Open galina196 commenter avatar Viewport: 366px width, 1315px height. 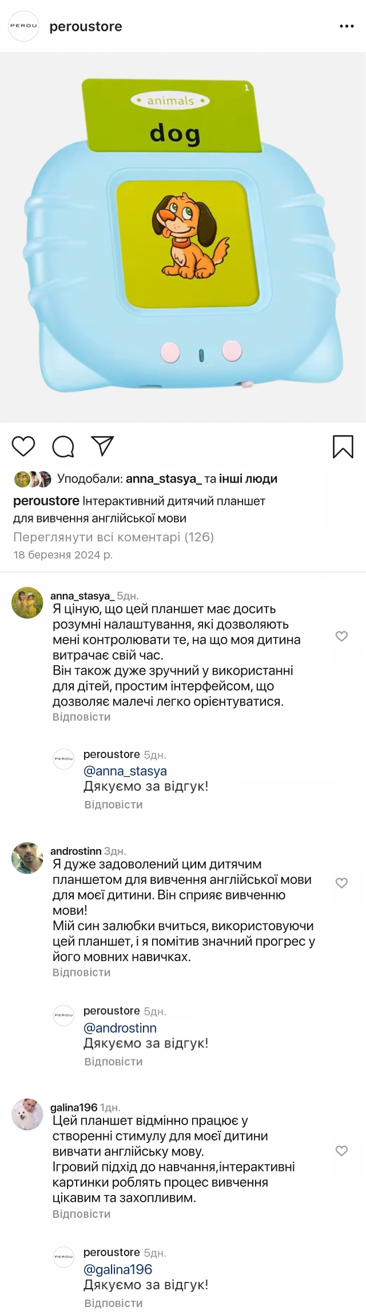click(27, 1114)
